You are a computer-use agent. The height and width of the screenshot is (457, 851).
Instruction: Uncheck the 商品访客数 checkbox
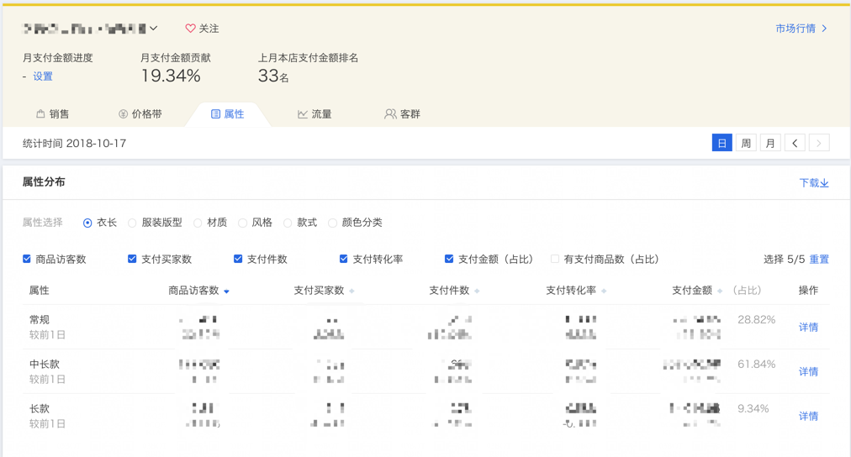(x=27, y=259)
